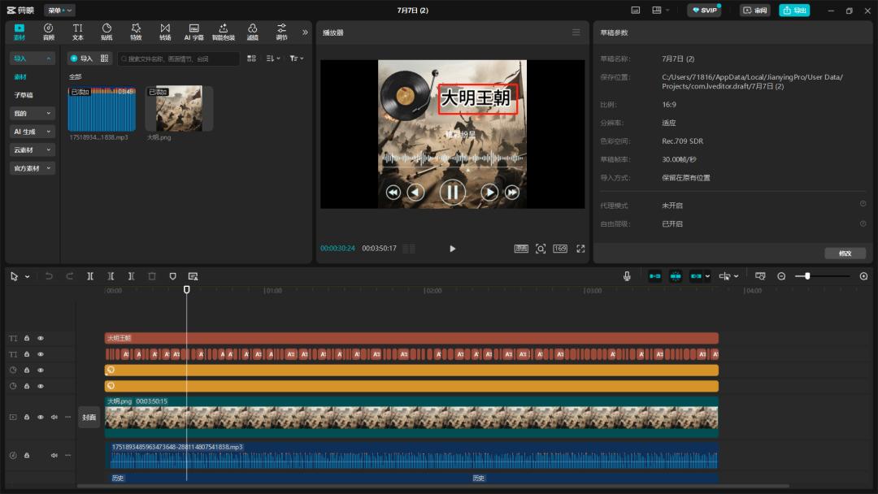Expand the 菜单 menu dropdown
The height and width of the screenshot is (494, 878).
pyautogui.click(x=59, y=11)
